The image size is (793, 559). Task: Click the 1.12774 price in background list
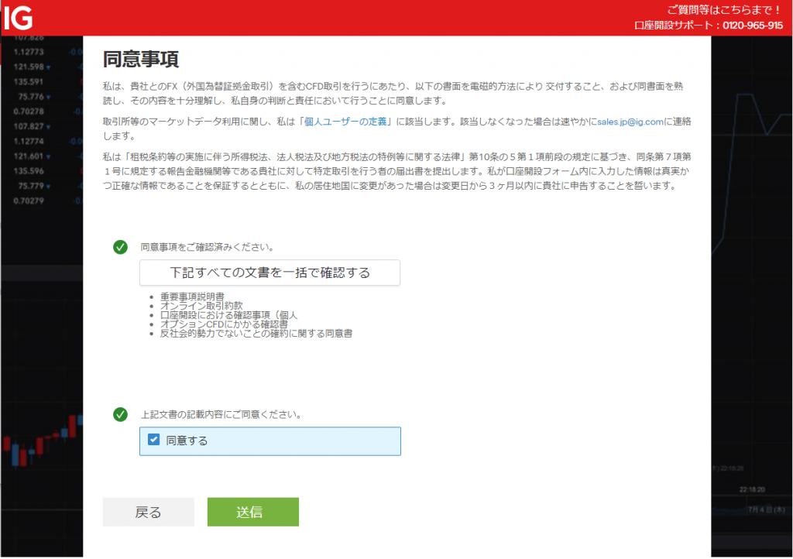tap(29, 141)
